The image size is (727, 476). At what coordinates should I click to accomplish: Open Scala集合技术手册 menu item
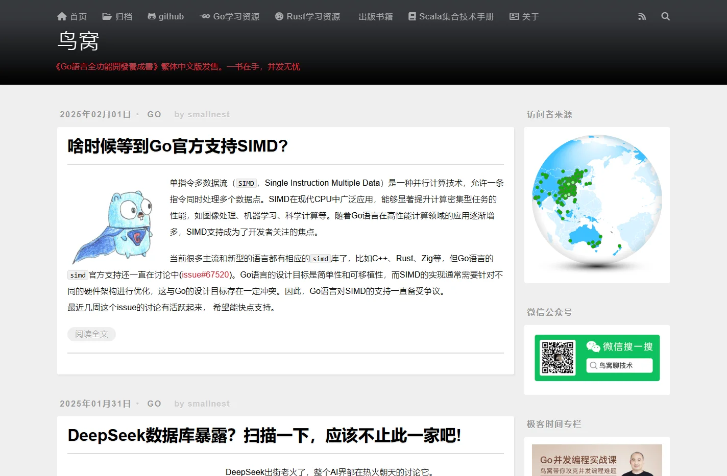coord(451,16)
